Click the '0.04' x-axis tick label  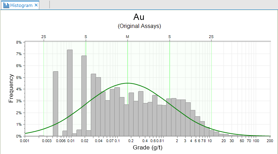[99, 141]
